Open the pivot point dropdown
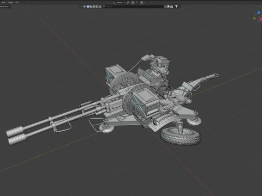262x196 pixels. (128, 3)
